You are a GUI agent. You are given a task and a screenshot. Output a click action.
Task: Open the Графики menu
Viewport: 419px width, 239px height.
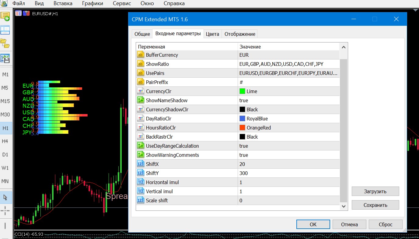(x=93, y=4)
